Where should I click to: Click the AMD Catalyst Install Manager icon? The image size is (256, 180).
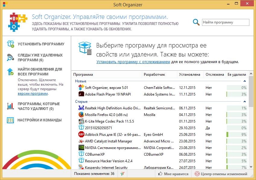81,141
